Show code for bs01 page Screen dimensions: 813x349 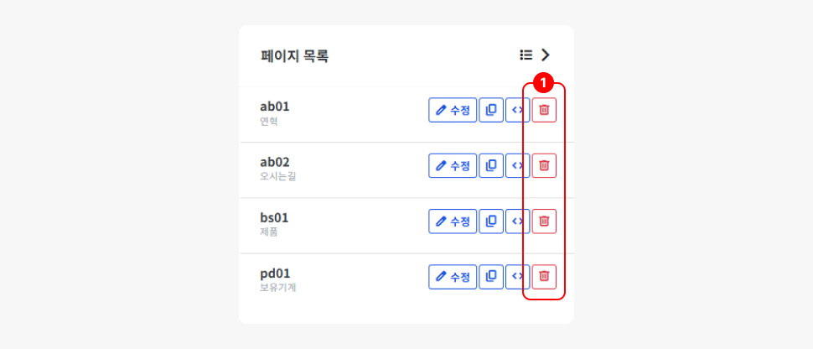[x=516, y=221]
